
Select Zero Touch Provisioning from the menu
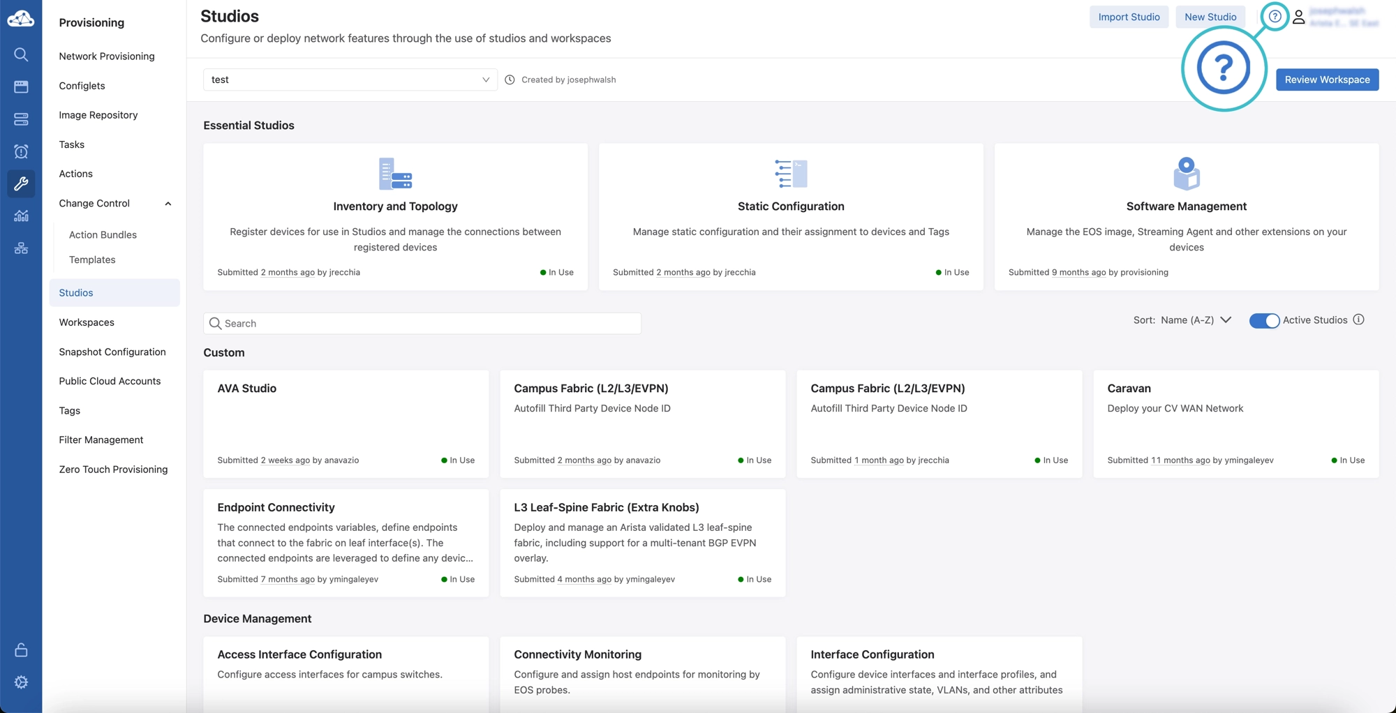pyautogui.click(x=113, y=469)
